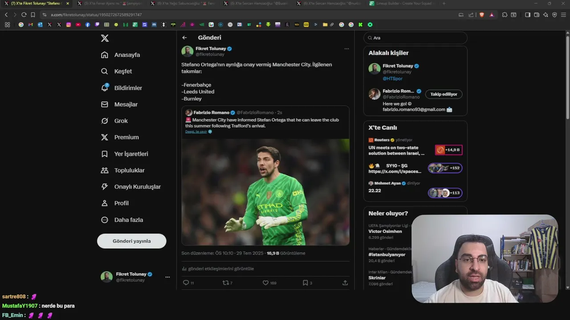Open the bookmarks apps grid icon
The height and width of the screenshot is (320, 570).
click(7, 24)
